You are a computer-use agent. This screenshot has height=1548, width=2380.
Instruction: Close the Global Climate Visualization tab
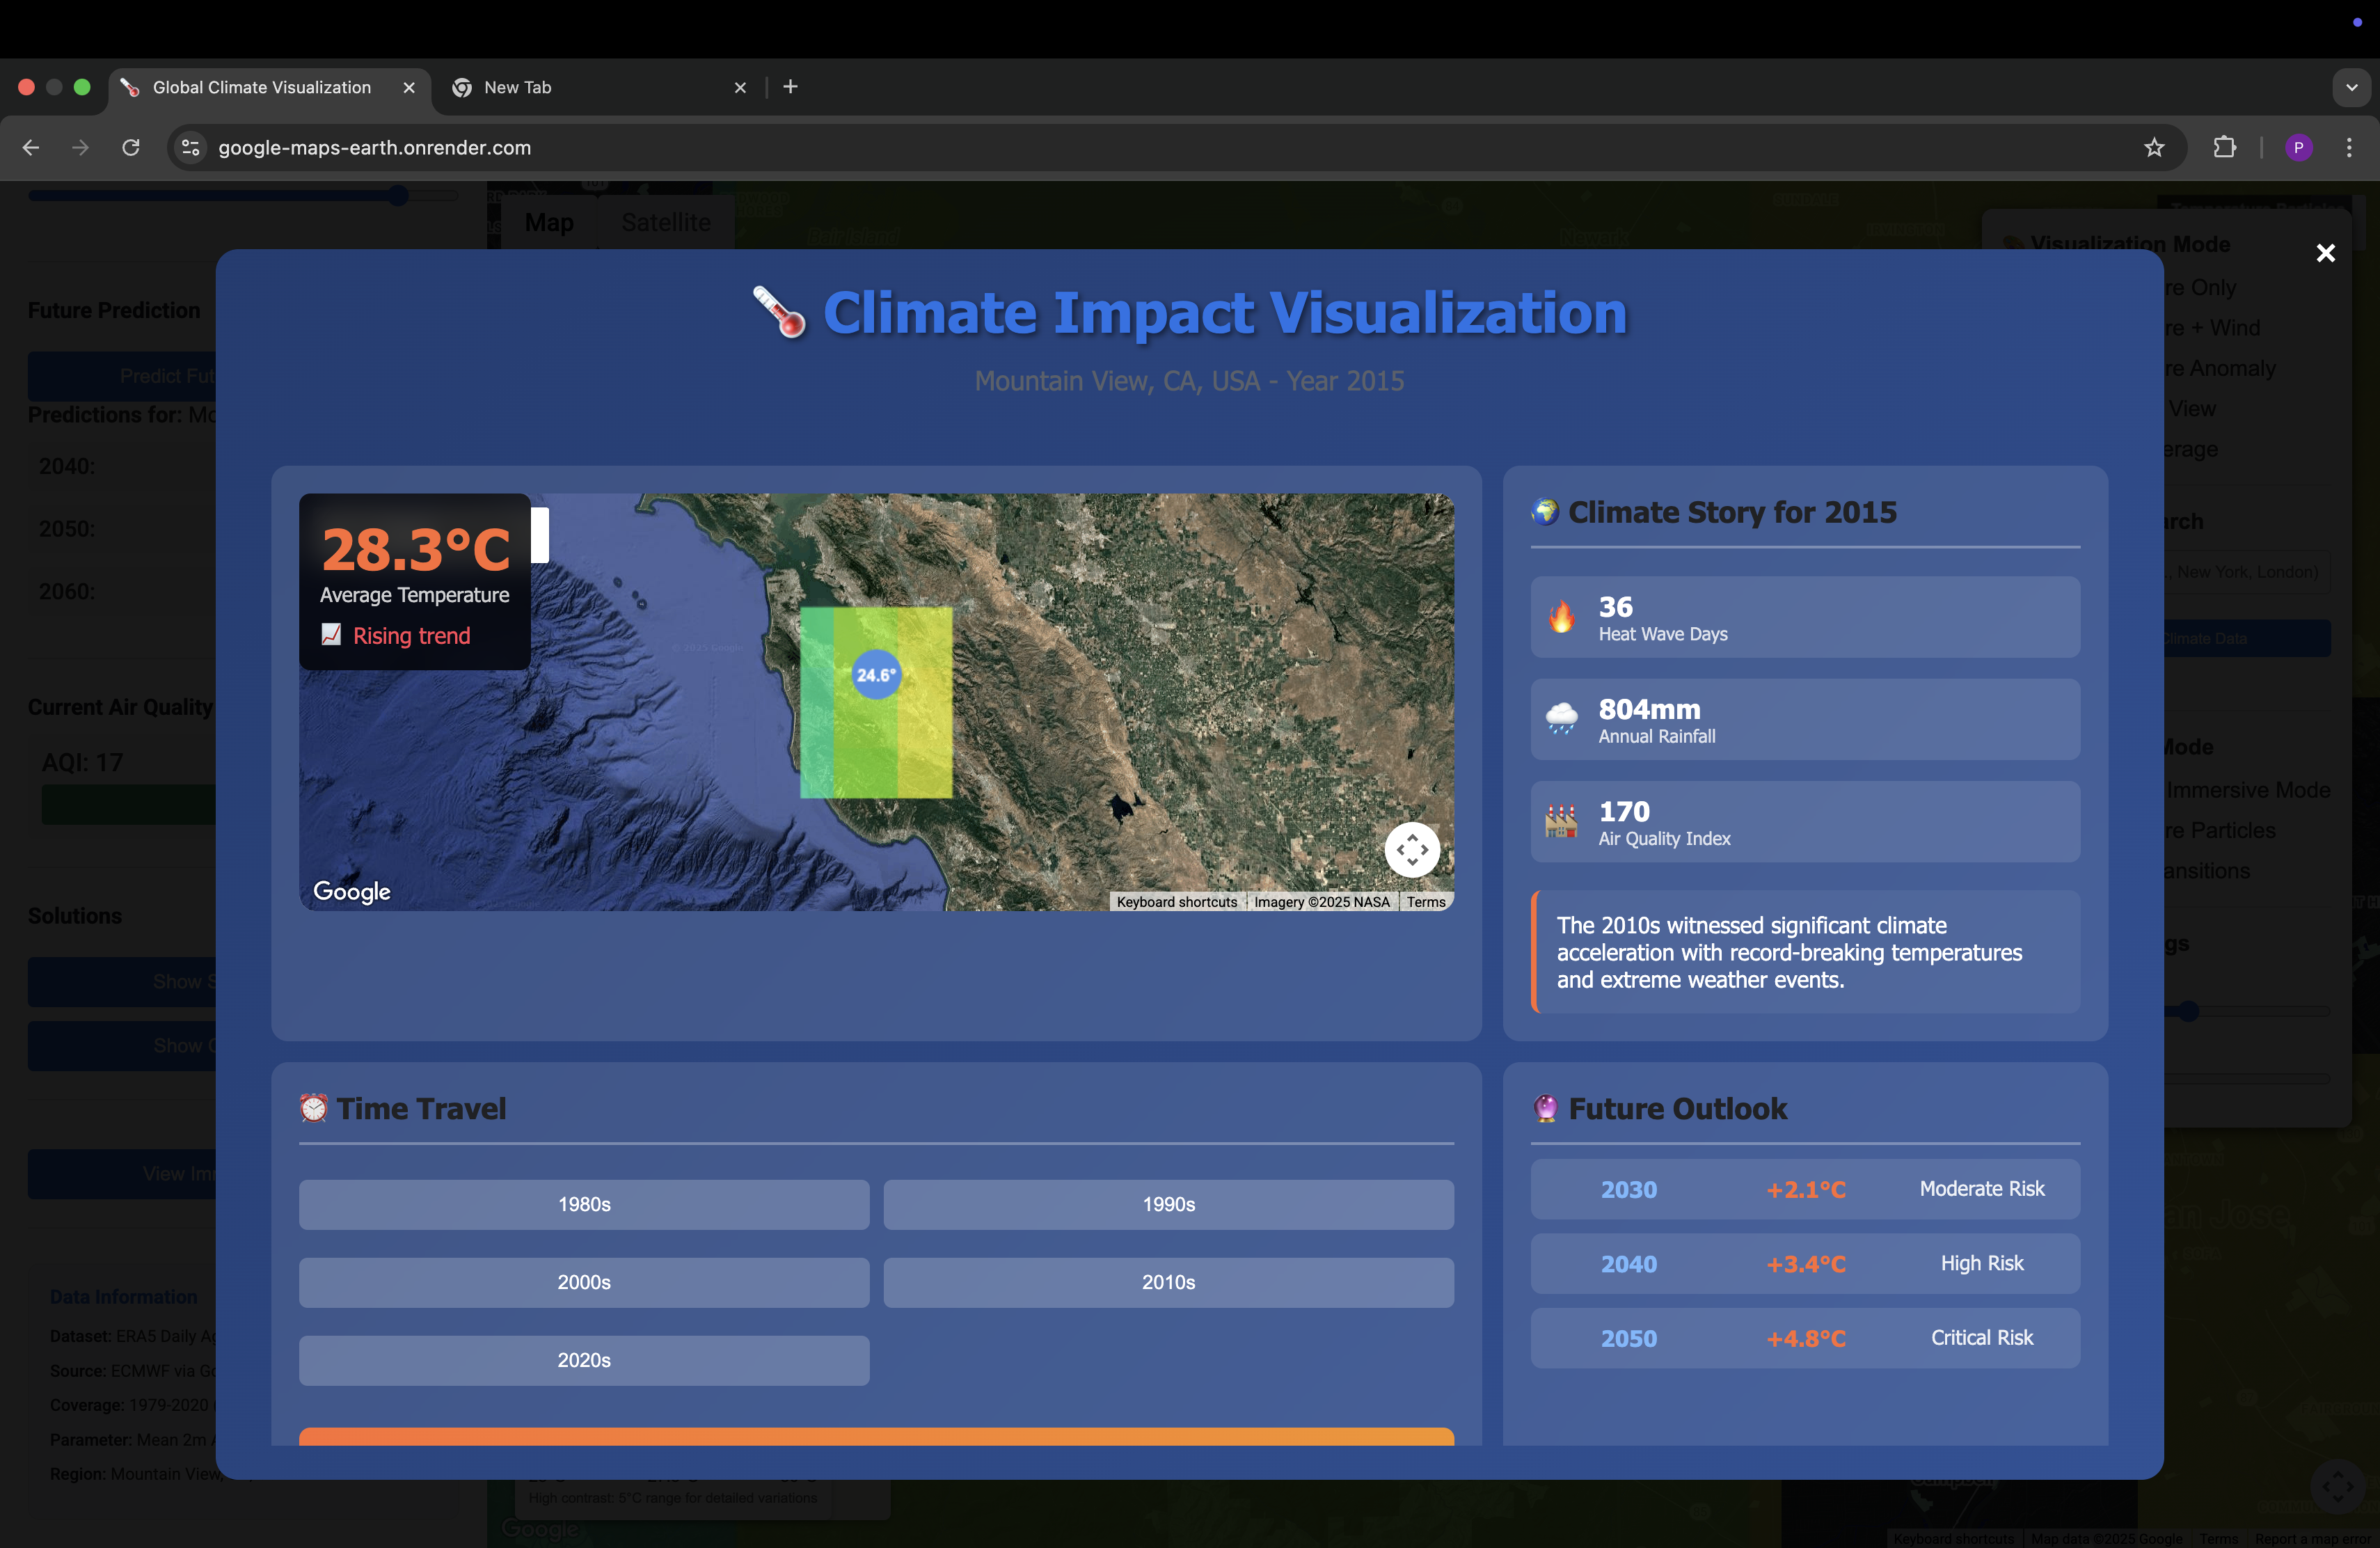click(409, 88)
